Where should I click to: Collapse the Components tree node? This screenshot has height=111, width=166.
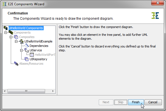click(x=6, y=32)
